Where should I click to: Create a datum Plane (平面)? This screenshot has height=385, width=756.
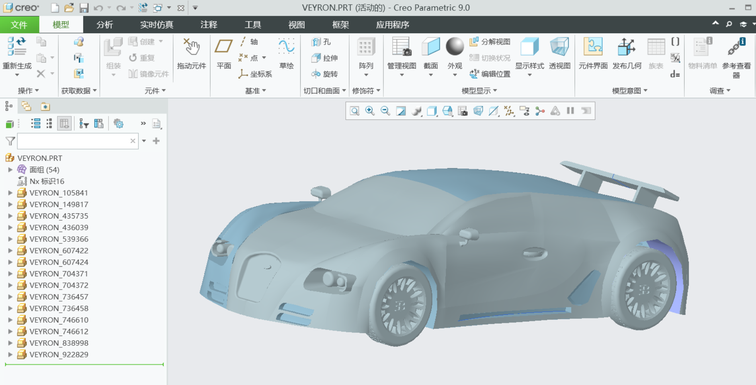click(x=224, y=54)
